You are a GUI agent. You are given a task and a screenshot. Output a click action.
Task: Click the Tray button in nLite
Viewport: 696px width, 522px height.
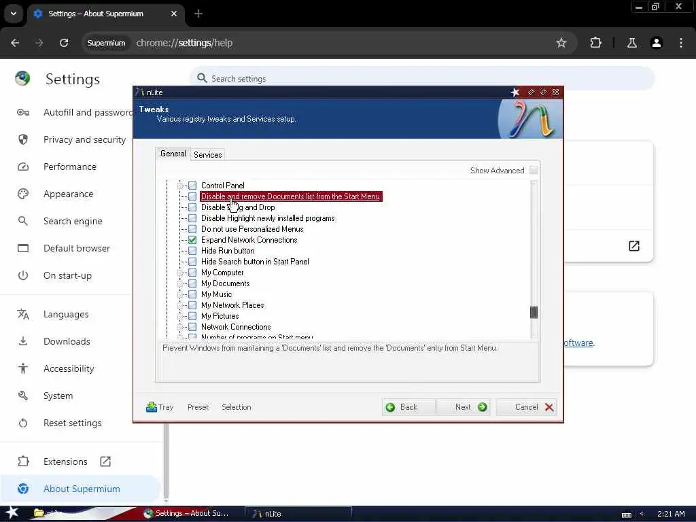pos(159,407)
